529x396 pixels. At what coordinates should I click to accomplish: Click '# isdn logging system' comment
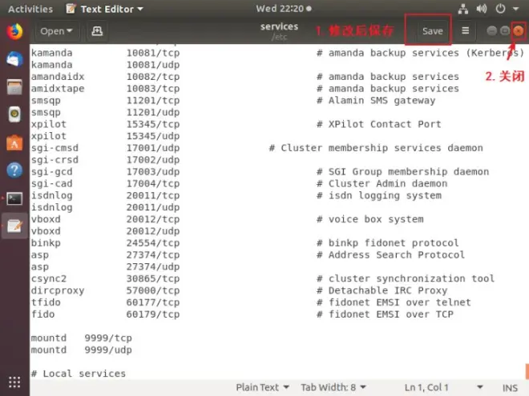[x=379, y=196]
